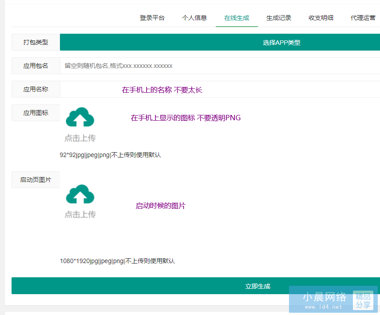
Task: Select the 在线生成 tab
Action: [237, 18]
